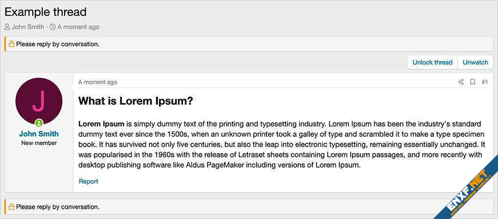Click the lock icon in the bottom notice
Screen dimensions: 498x219
[x=12, y=207]
